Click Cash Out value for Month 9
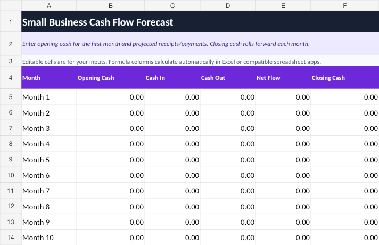Screen dimensions: 379x245 coord(228,222)
